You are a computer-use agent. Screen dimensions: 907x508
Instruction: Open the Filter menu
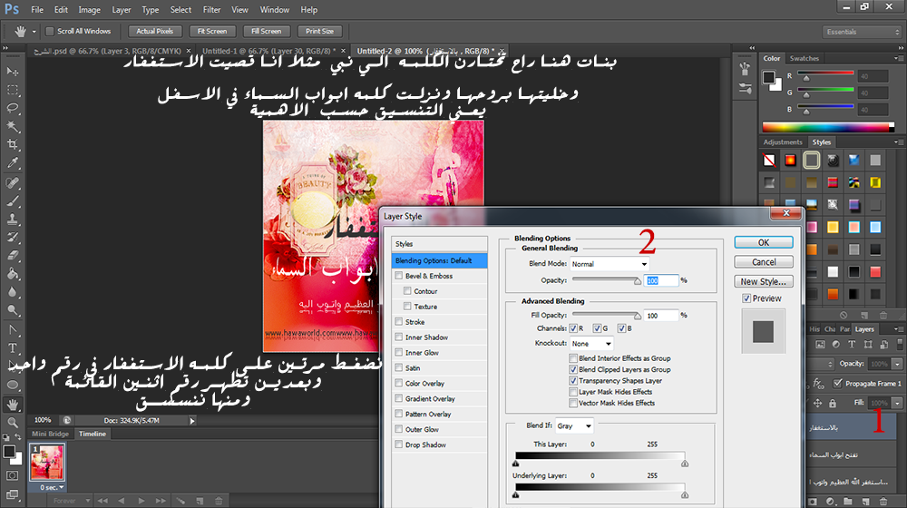[211, 10]
